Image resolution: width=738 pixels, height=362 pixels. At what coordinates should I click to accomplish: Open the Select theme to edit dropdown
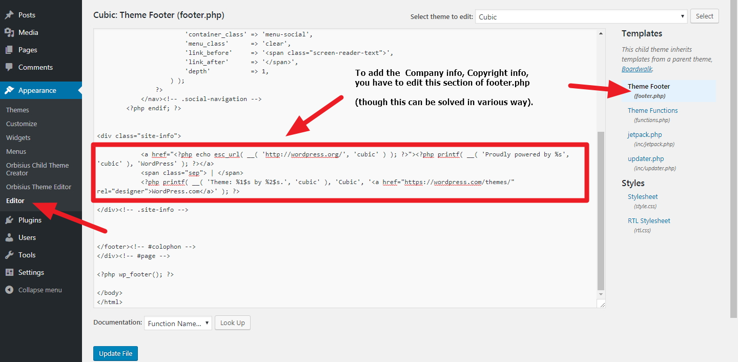[x=581, y=16]
